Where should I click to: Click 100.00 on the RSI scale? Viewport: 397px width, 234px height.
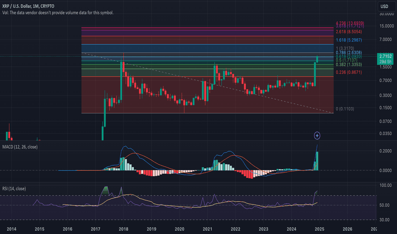(x=385, y=185)
